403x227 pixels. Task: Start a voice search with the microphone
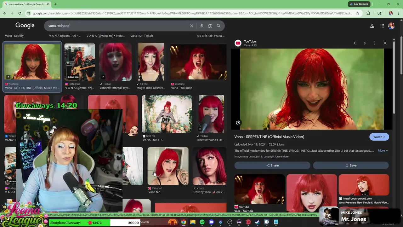click(x=202, y=26)
